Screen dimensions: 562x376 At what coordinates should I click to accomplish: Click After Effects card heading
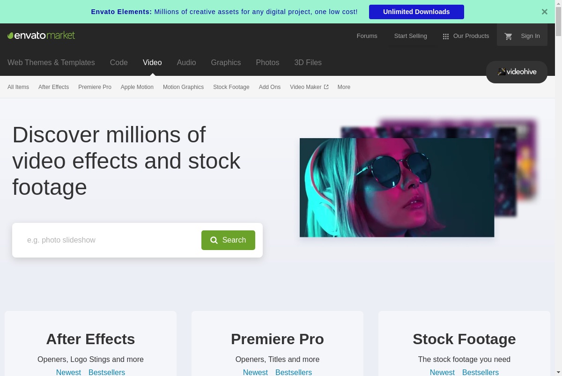pyautogui.click(x=90, y=339)
